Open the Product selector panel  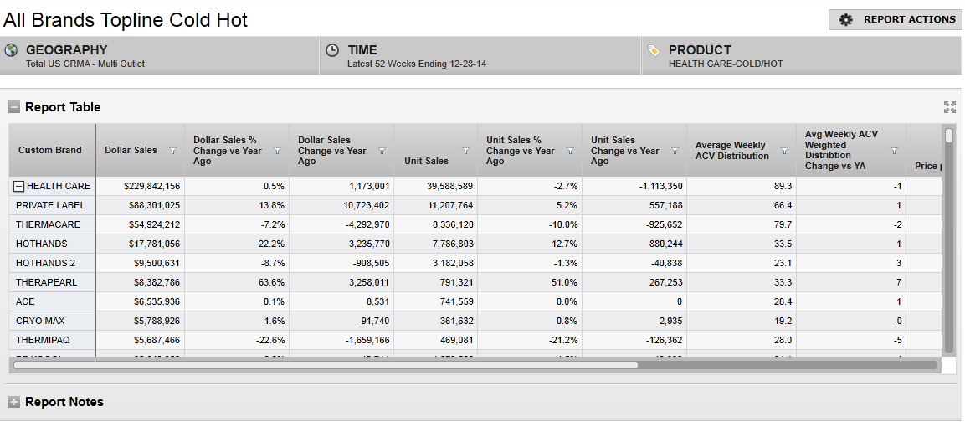tap(802, 55)
